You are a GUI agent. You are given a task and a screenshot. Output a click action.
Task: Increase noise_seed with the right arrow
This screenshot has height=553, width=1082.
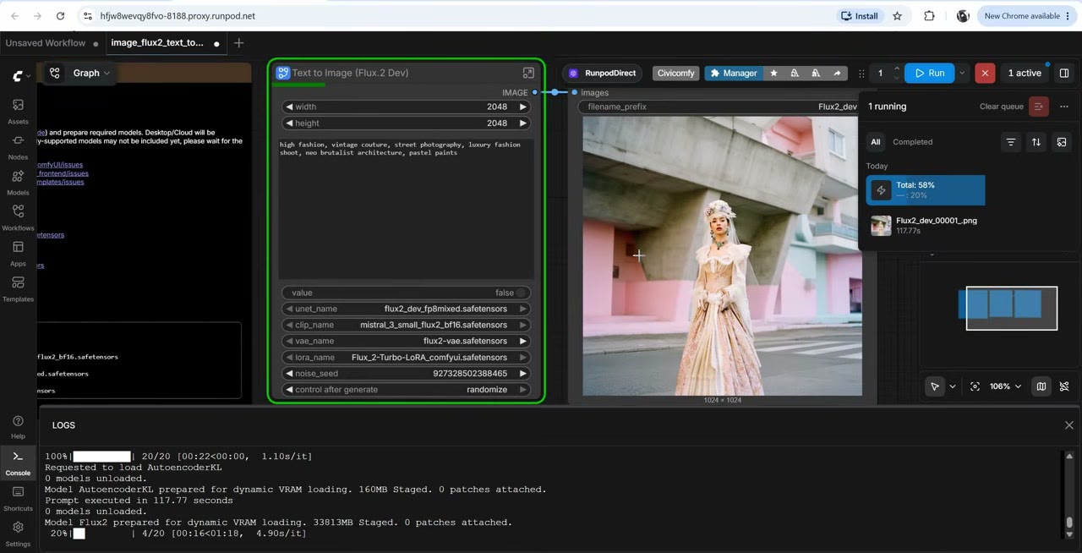523,373
